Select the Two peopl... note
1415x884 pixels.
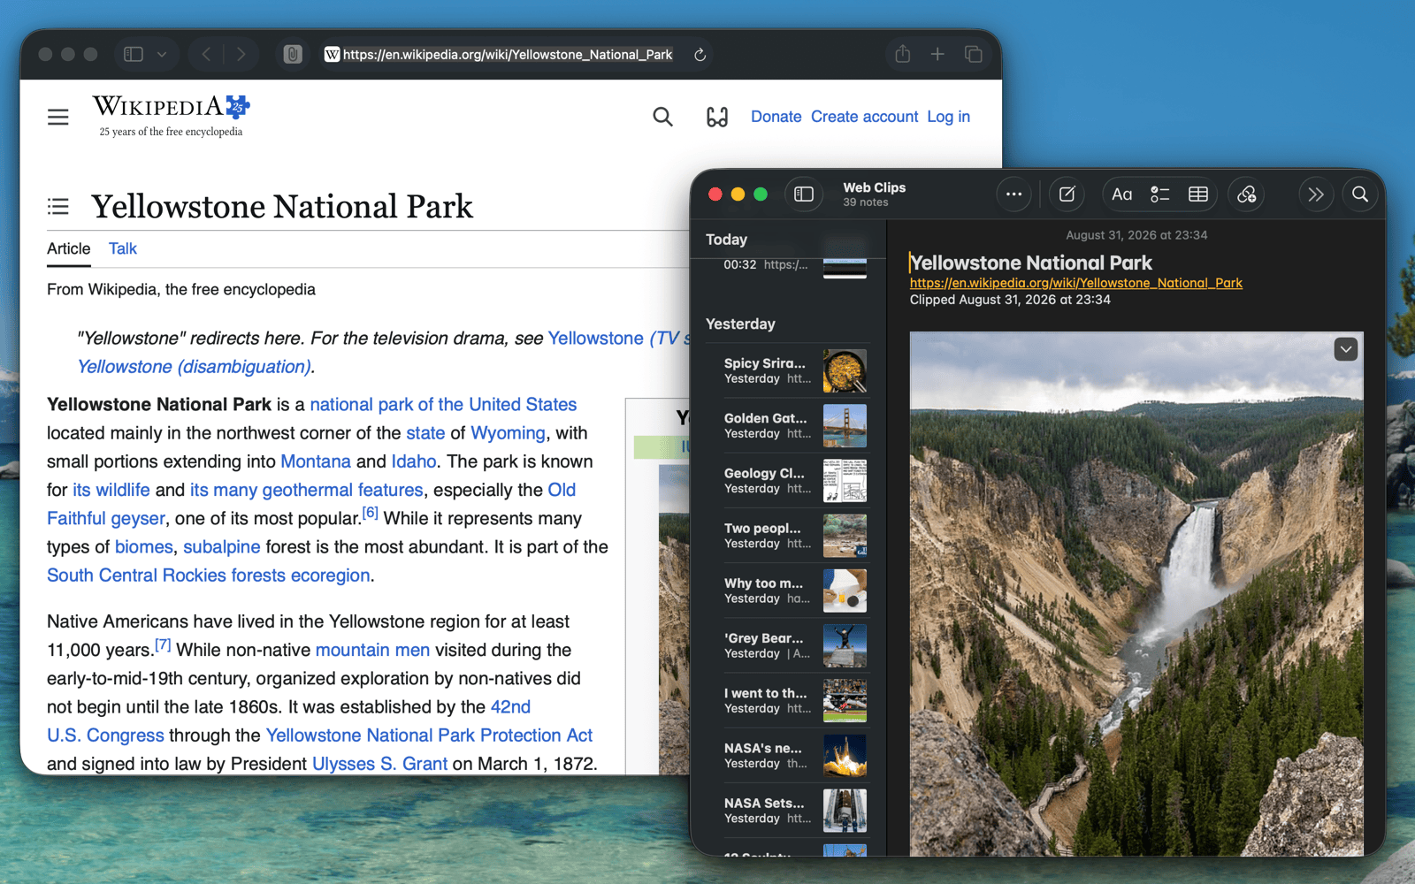pyautogui.click(x=788, y=536)
